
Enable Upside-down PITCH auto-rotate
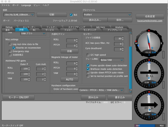pos(88,73)
